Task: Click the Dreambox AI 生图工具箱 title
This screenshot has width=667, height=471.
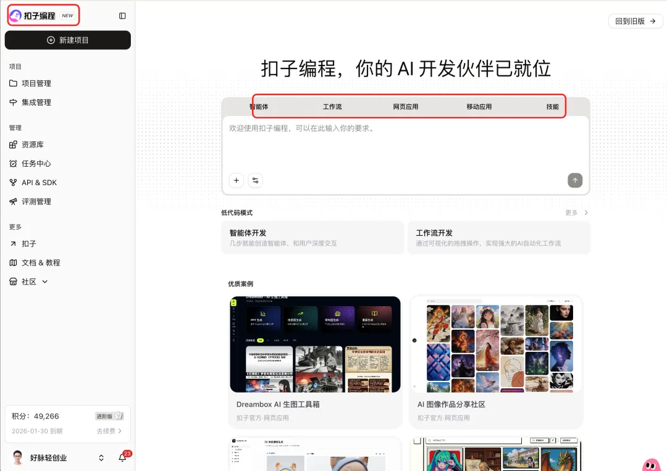Action: click(278, 404)
